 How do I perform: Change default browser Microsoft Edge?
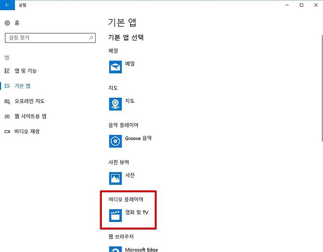pyautogui.click(x=141, y=249)
